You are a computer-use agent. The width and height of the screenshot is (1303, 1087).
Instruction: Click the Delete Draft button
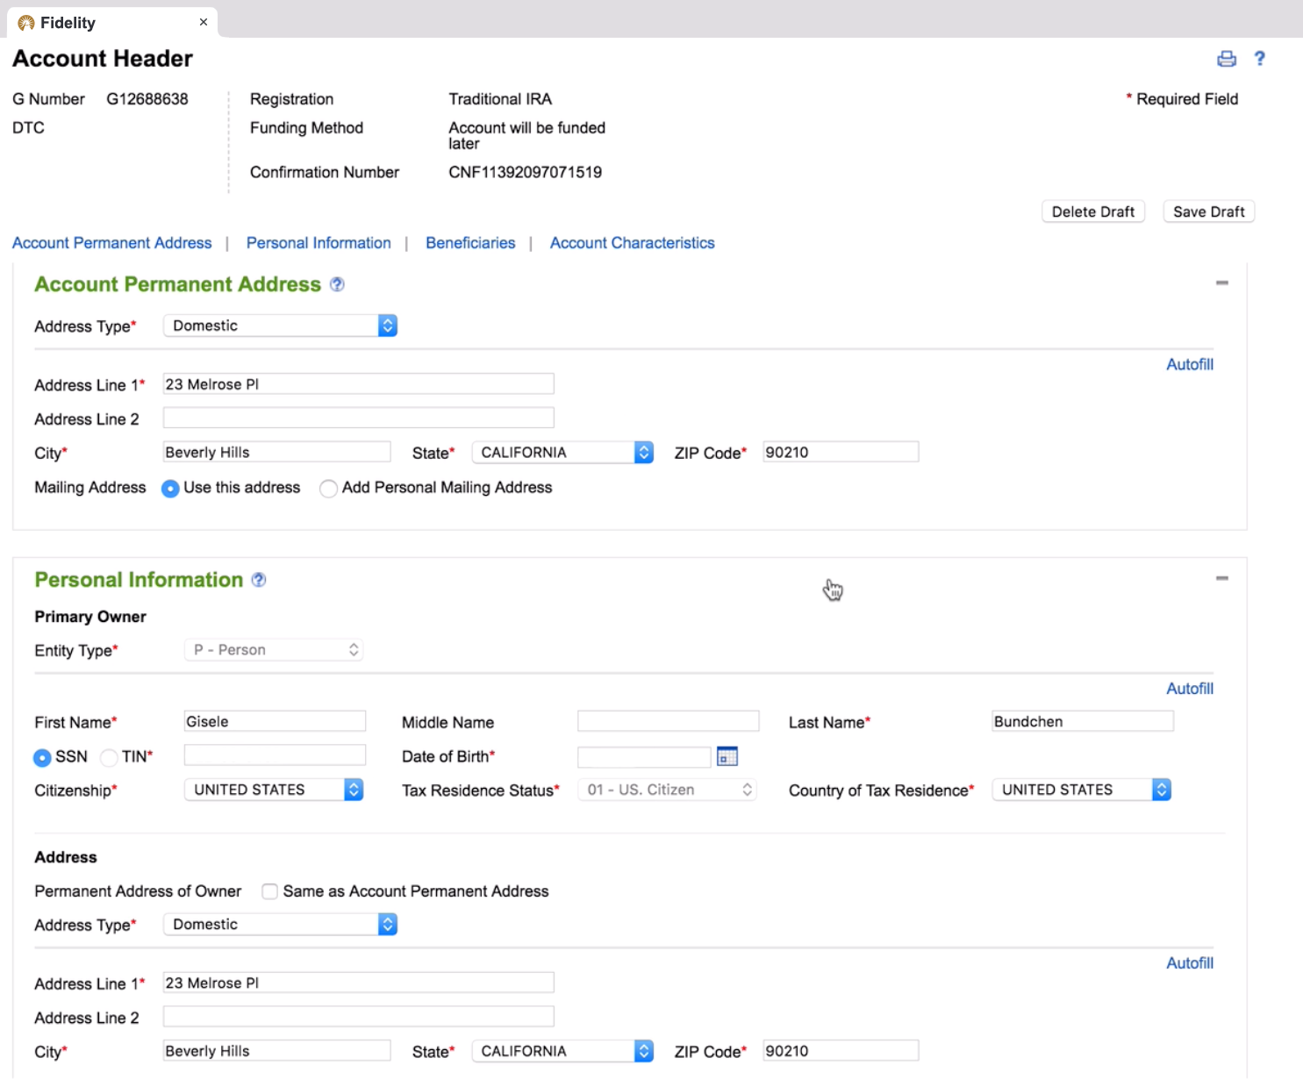click(1093, 211)
